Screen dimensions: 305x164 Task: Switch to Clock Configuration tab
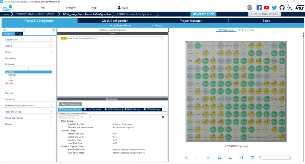click(x=115, y=21)
